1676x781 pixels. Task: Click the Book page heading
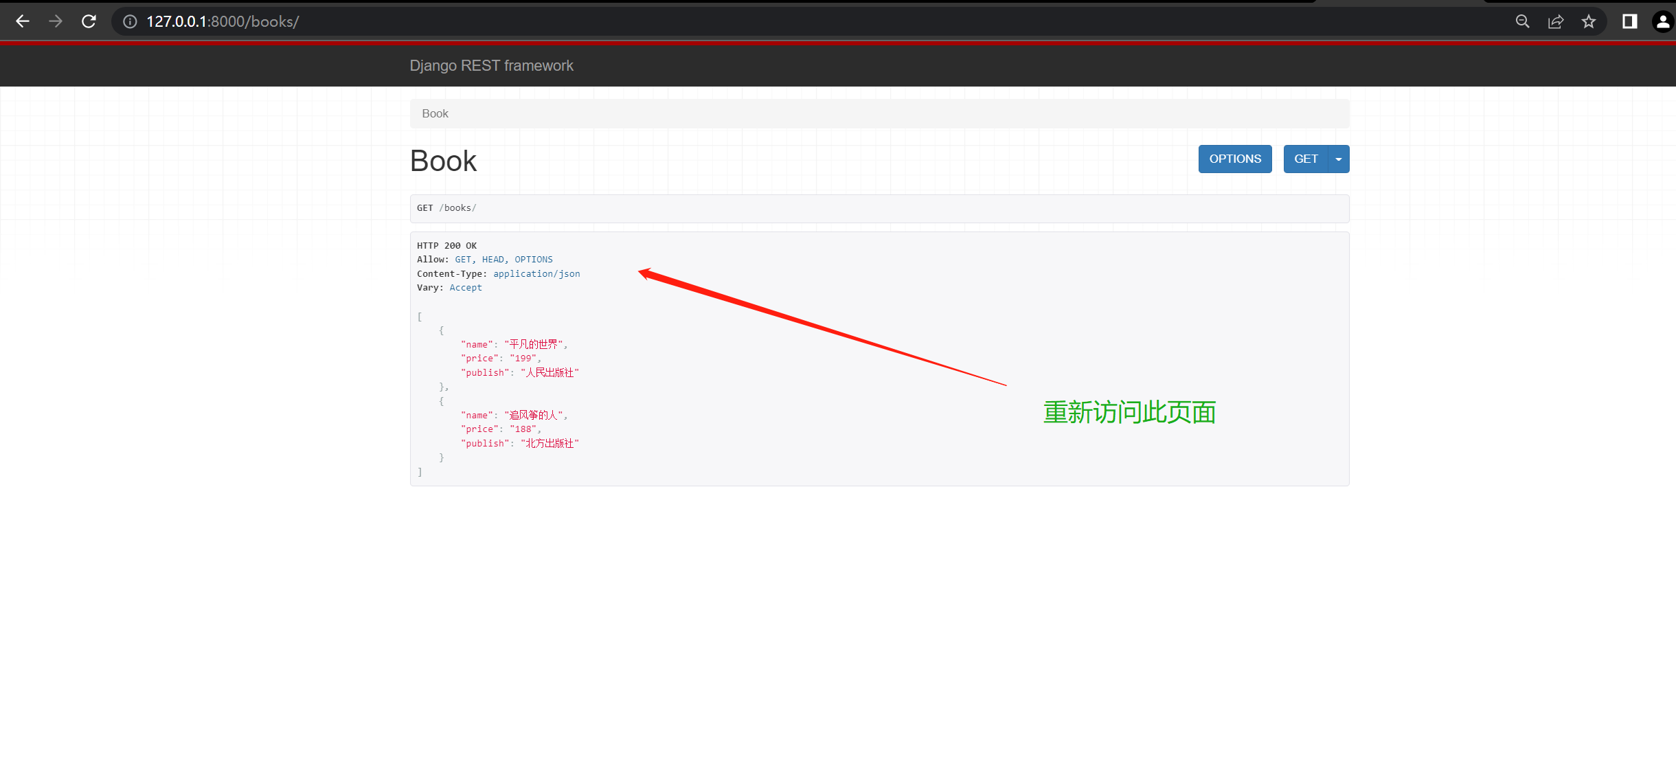(x=443, y=161)
